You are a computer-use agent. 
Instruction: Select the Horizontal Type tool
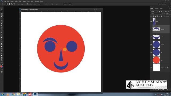(x=2, y=51)
